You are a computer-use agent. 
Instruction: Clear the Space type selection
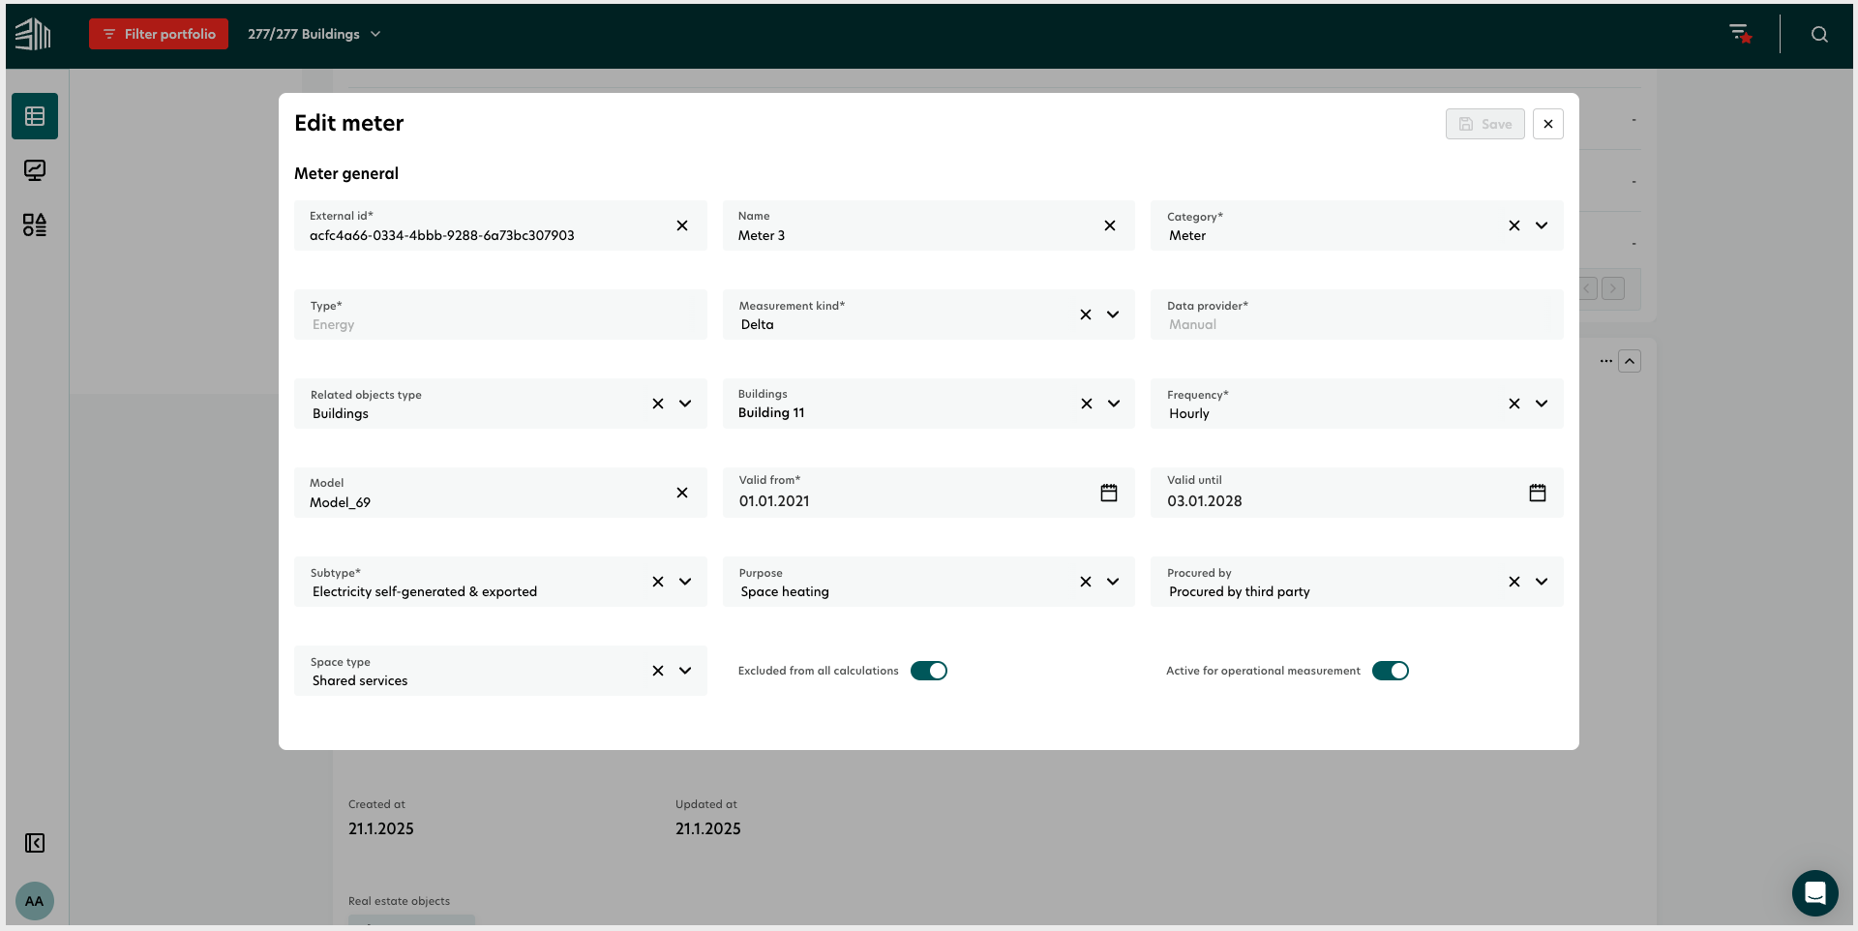tap(658, 671)
